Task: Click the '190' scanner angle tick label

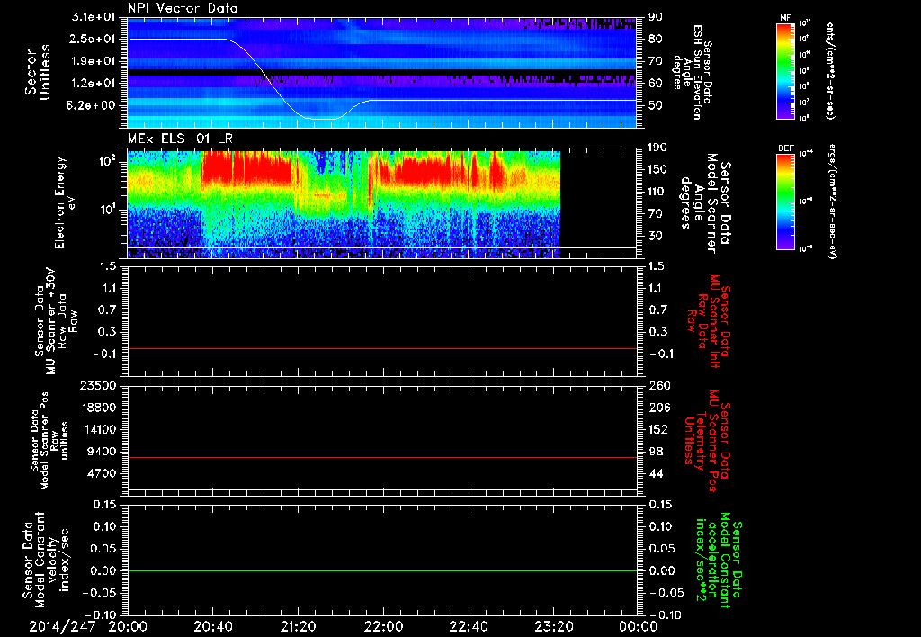Action: (x=658, y=148)
